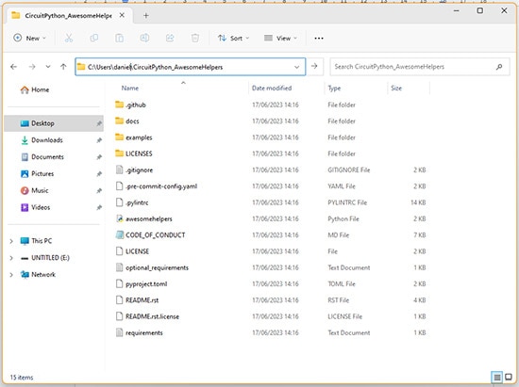Open Downloads in navigation pane
Image resolution: width=519 pixels, height=387 pixels.
pos(46,140)
